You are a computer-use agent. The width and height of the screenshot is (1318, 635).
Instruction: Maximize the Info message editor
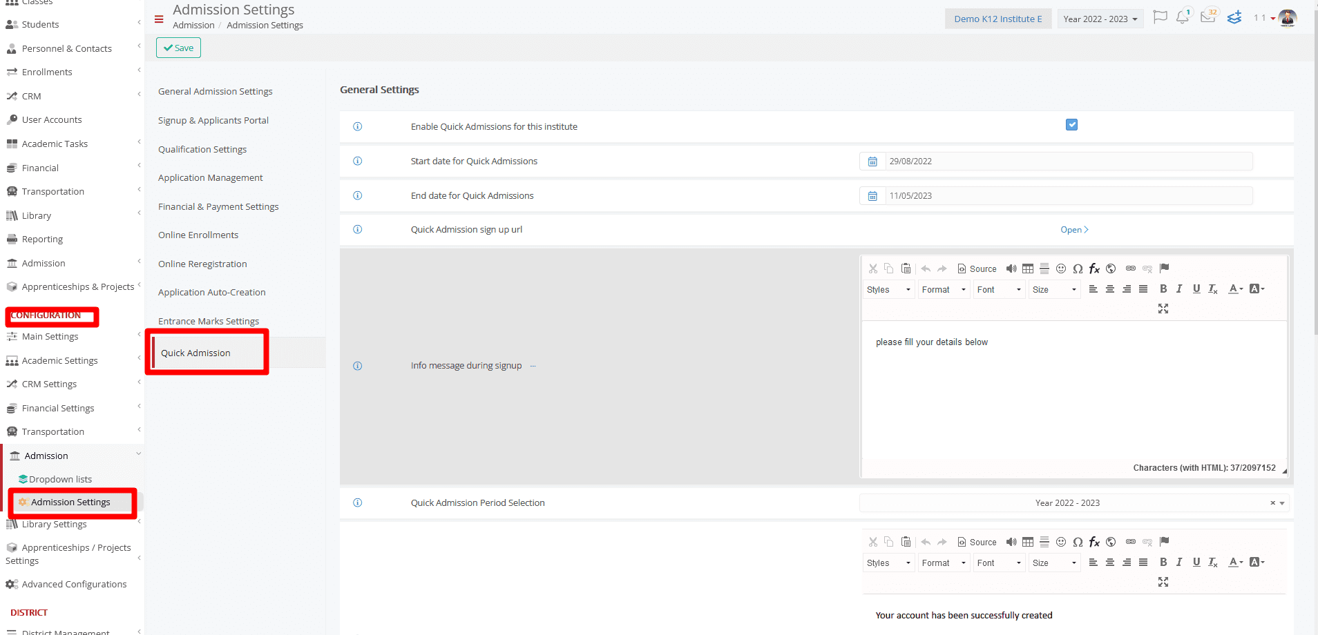click(x=1163, y=309)
